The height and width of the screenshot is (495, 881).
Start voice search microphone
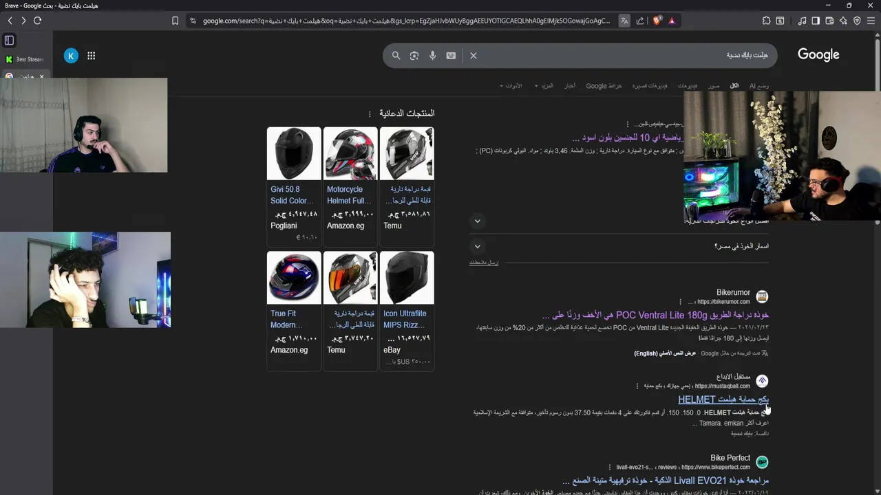click(x=432, y=56)
